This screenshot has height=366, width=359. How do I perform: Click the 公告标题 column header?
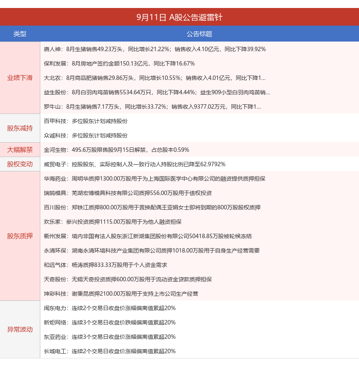click(199, 34)
